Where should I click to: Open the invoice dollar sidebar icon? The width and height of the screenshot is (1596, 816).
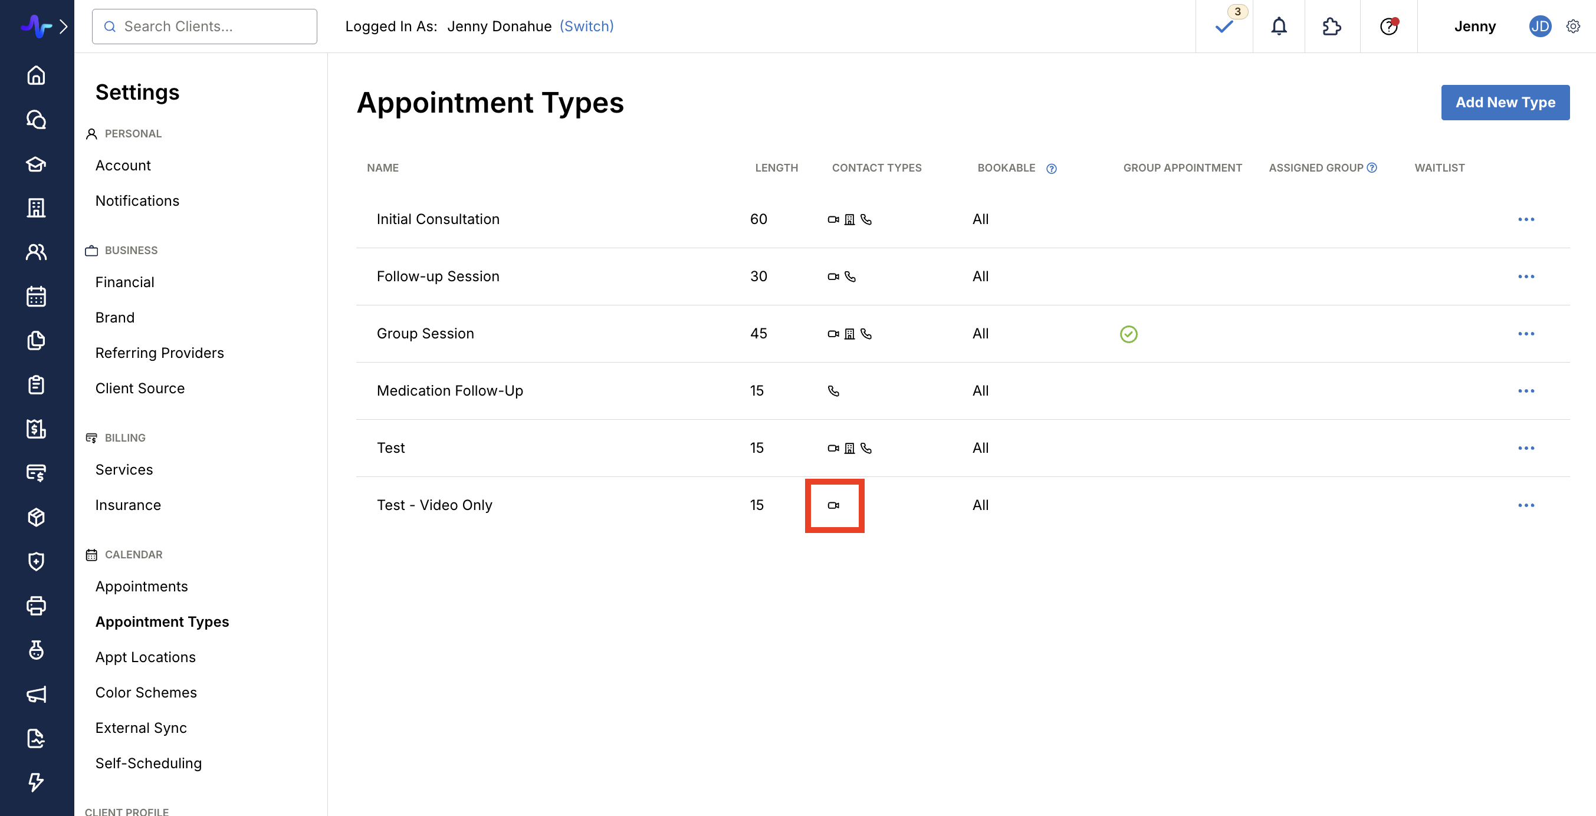pos(36,429)
